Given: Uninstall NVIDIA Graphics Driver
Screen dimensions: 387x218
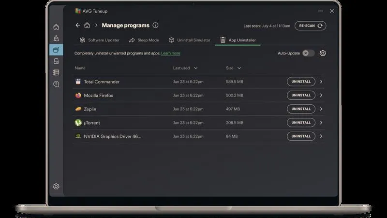Looking at the screenshot, I should coord(301,136).
